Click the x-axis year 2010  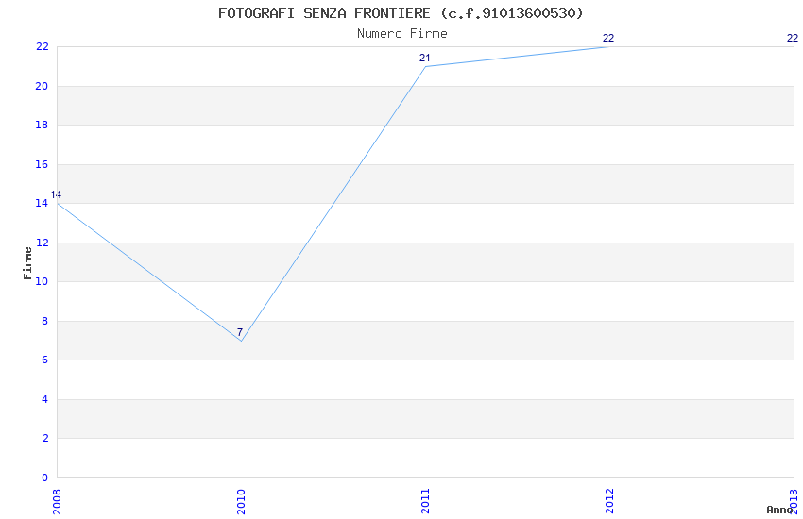(241, 502)
